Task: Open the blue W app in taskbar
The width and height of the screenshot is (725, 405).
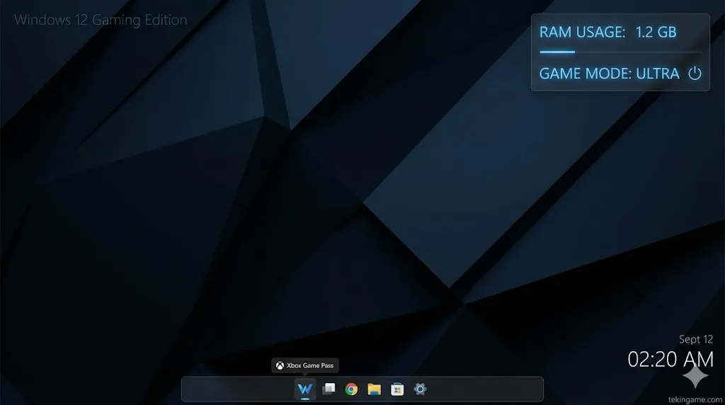Action: (x=305, y=389)
